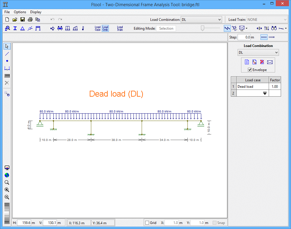
Task: Open the Load Train editing icon
Action: pos(120,28)
